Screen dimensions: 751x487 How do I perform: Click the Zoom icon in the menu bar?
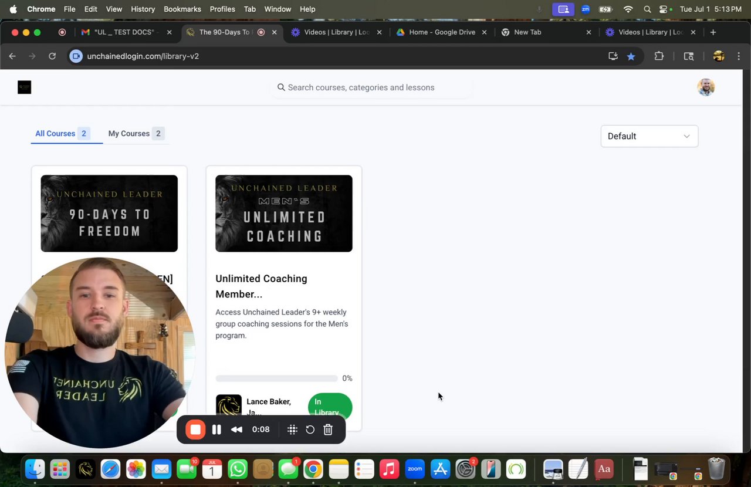[586, 9]
